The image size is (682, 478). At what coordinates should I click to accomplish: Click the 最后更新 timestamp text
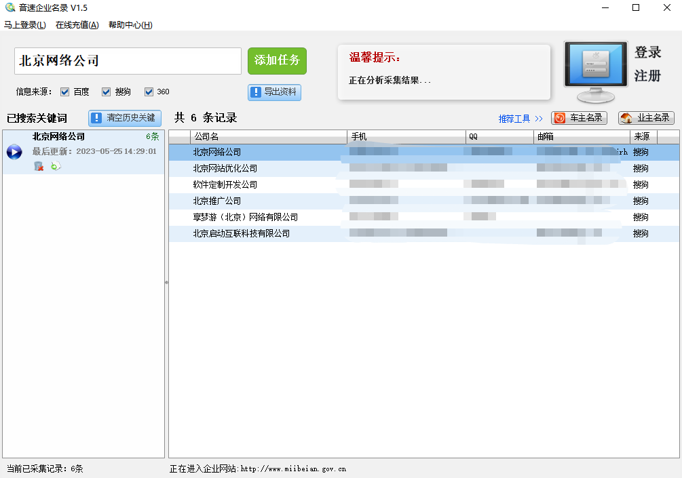click(x=94, y=151)
